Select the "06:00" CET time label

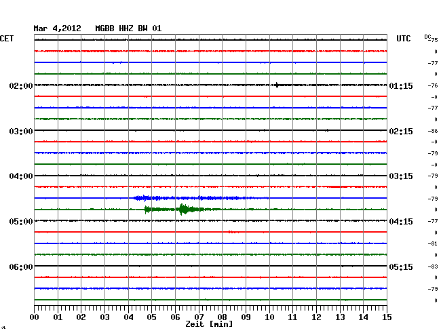pyautogui.click(x=21, y=267)
